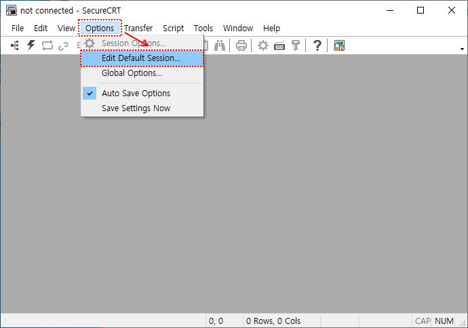Open Session Options gear in toolbar

[x=263, y=45]
